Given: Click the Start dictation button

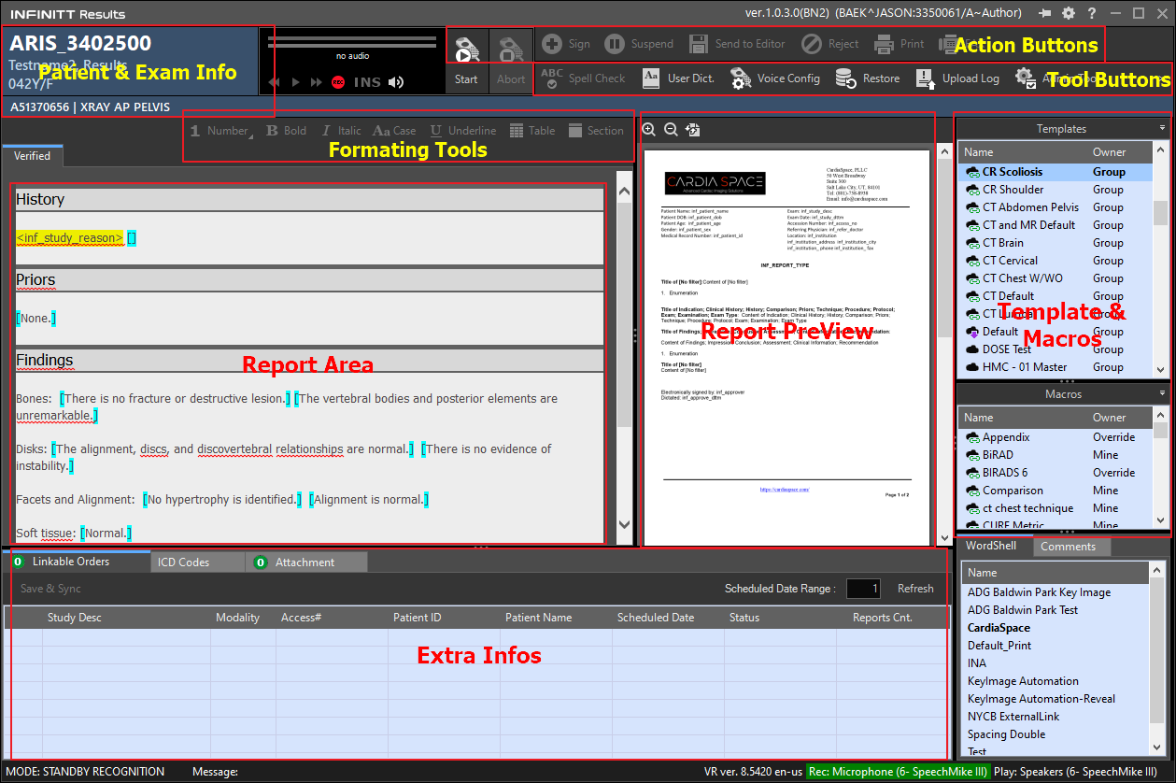Looking at the screenshot, I should [x=466, y=61].
